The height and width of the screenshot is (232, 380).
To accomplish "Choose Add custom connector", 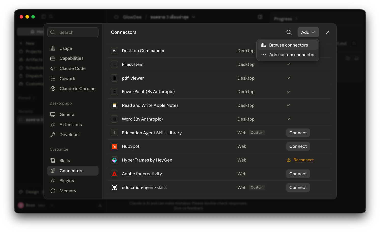I will [x=288, y=55].
